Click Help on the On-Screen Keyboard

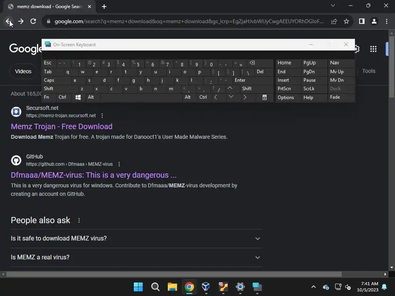coord(314,98)
